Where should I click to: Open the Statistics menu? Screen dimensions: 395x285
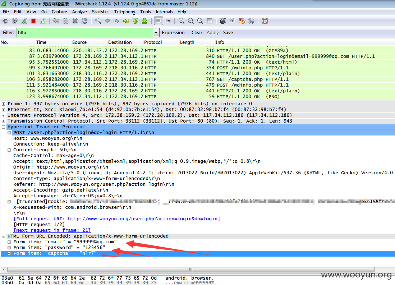click(x=101, y=12)
